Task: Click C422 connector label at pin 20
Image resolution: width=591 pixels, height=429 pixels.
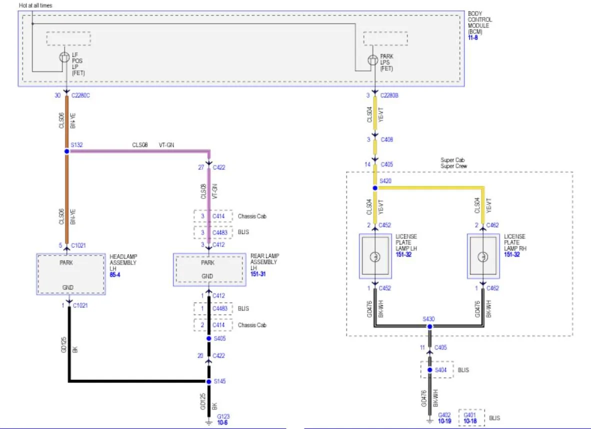Action: pos(218,355)
